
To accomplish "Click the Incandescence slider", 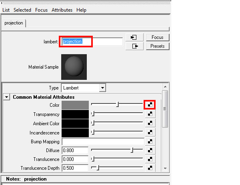I will coord(117,132).
